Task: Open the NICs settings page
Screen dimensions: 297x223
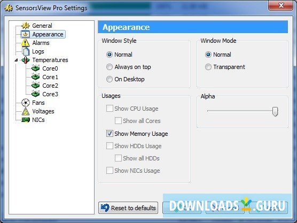Action: click(38, 120)
